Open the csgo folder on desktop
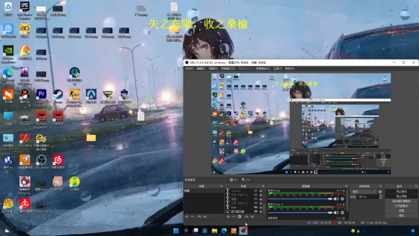The height and width of the screenshot is (236, 419). click(91, 140)
